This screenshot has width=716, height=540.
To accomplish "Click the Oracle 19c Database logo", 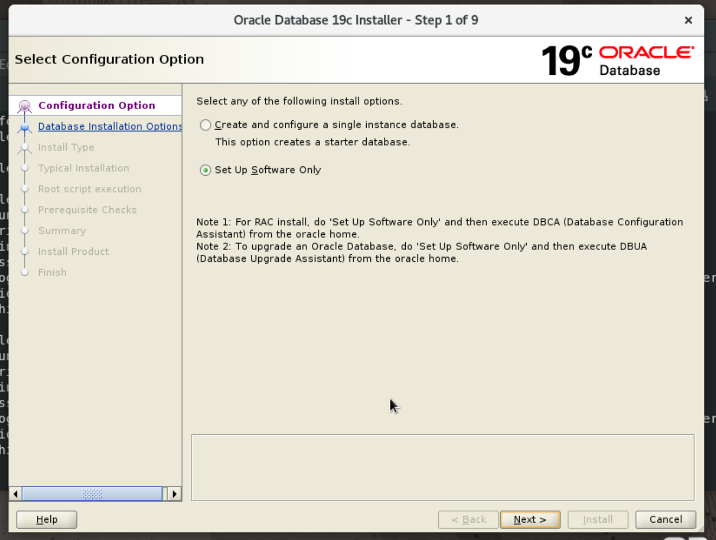I will click(617, 60).
